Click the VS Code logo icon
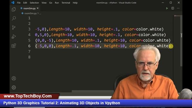Viewport: 192px width, 108px height. [x=13, y=3]
